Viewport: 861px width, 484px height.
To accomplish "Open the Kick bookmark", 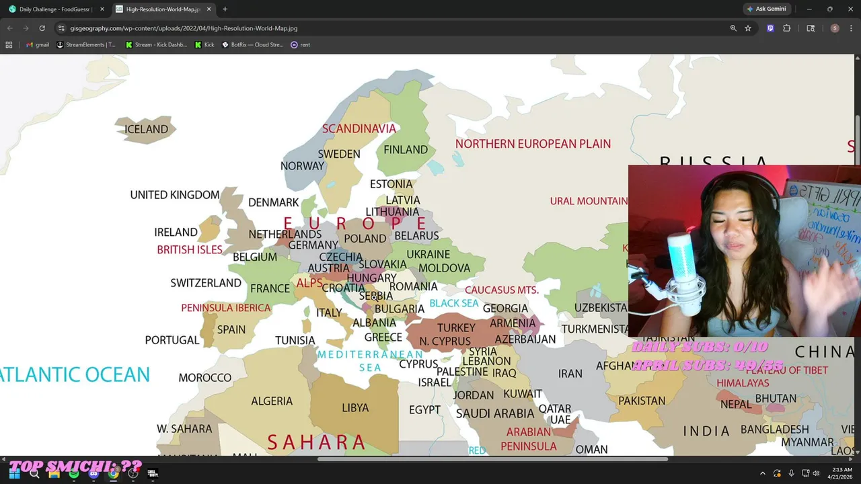I will pos(204,44).
